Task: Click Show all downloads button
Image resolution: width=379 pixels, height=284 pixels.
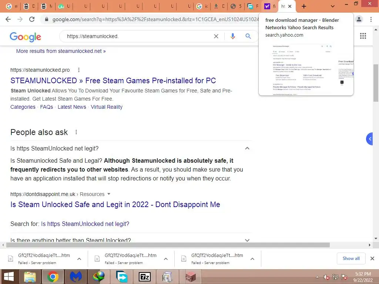Action: (351, 258)
